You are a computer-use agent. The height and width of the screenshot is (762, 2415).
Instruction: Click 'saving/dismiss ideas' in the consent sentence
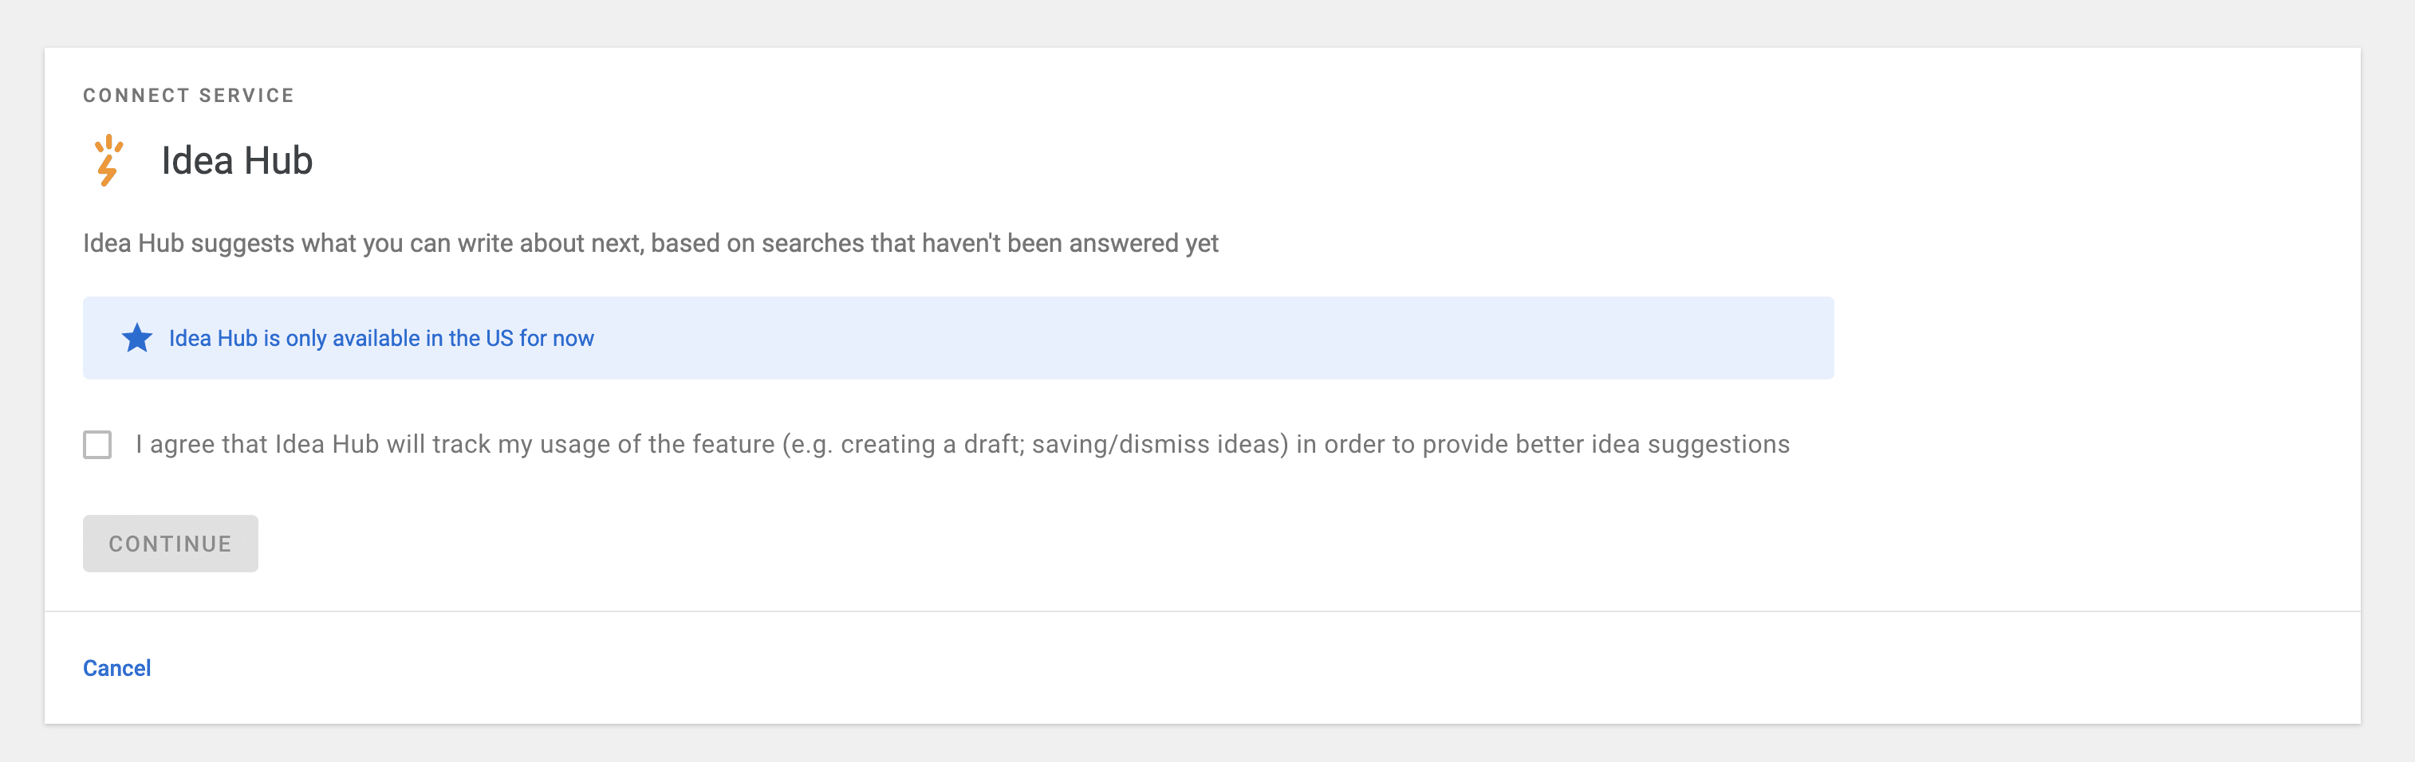1160,444
